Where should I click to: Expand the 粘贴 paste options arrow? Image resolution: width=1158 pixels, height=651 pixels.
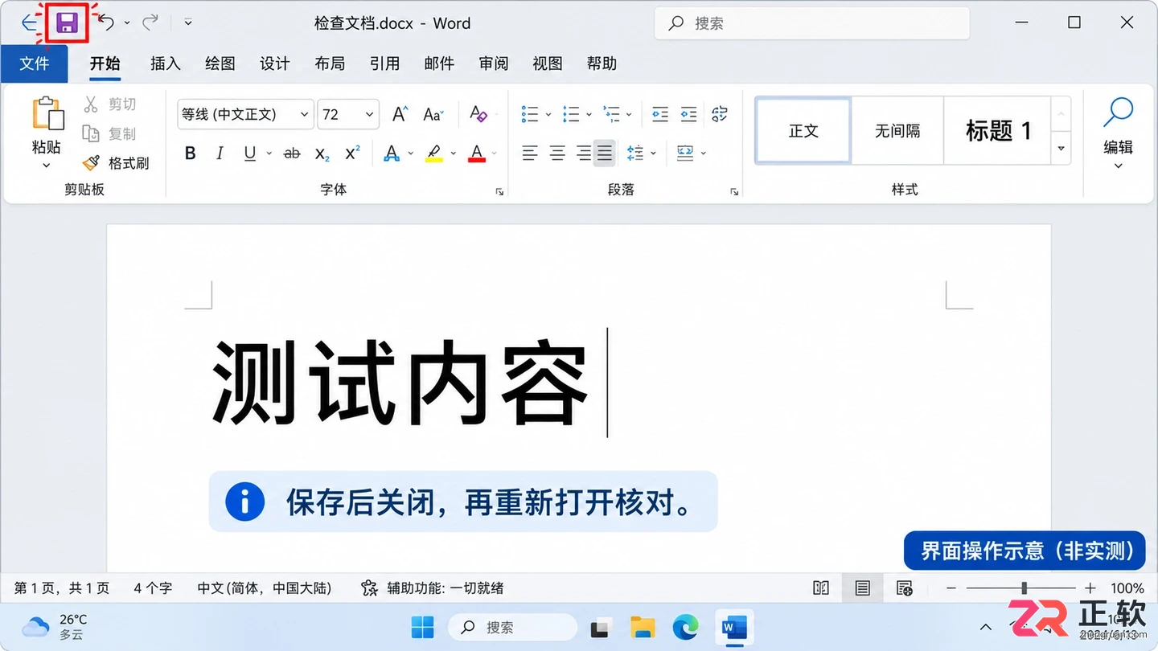point(47,166)
